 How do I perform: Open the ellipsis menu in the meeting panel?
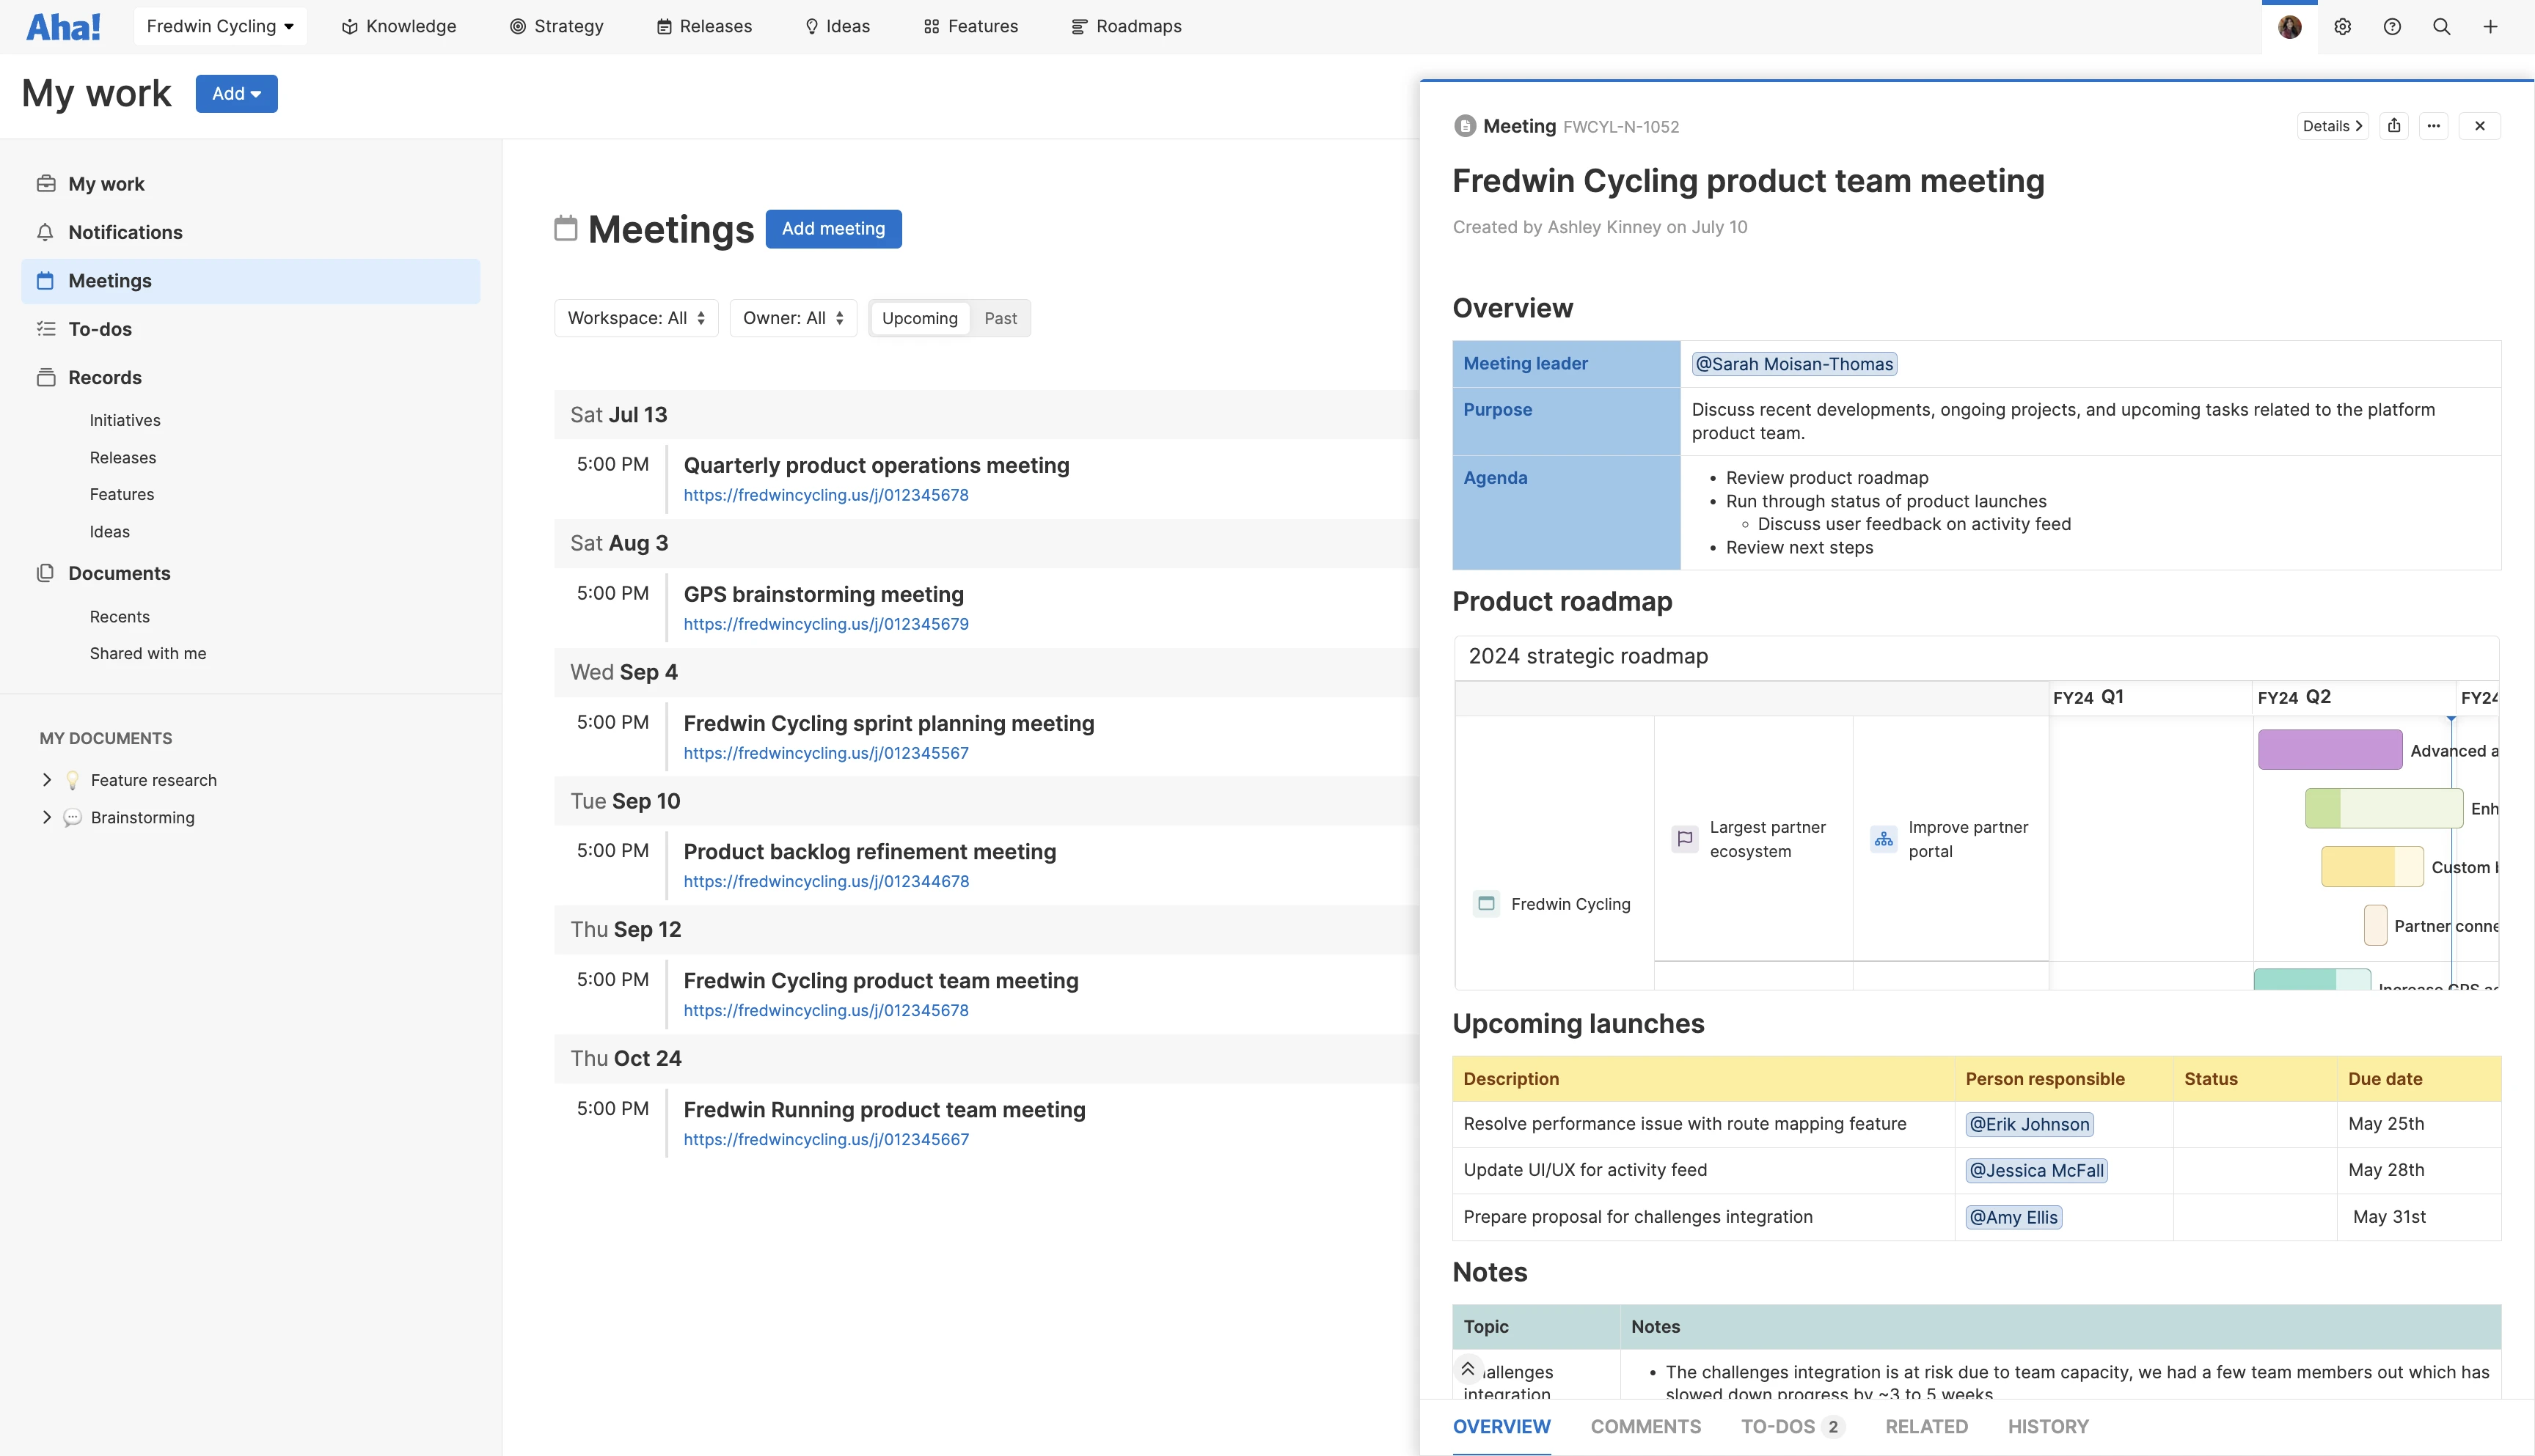click(x=2434, y=125)
